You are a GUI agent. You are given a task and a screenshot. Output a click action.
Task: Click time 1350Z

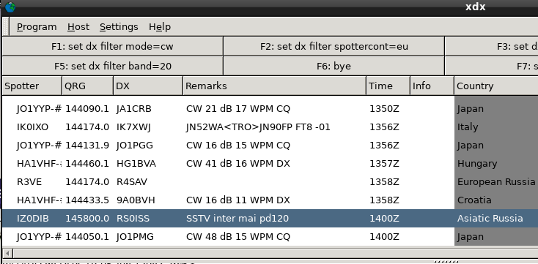(x=384, y=109)
